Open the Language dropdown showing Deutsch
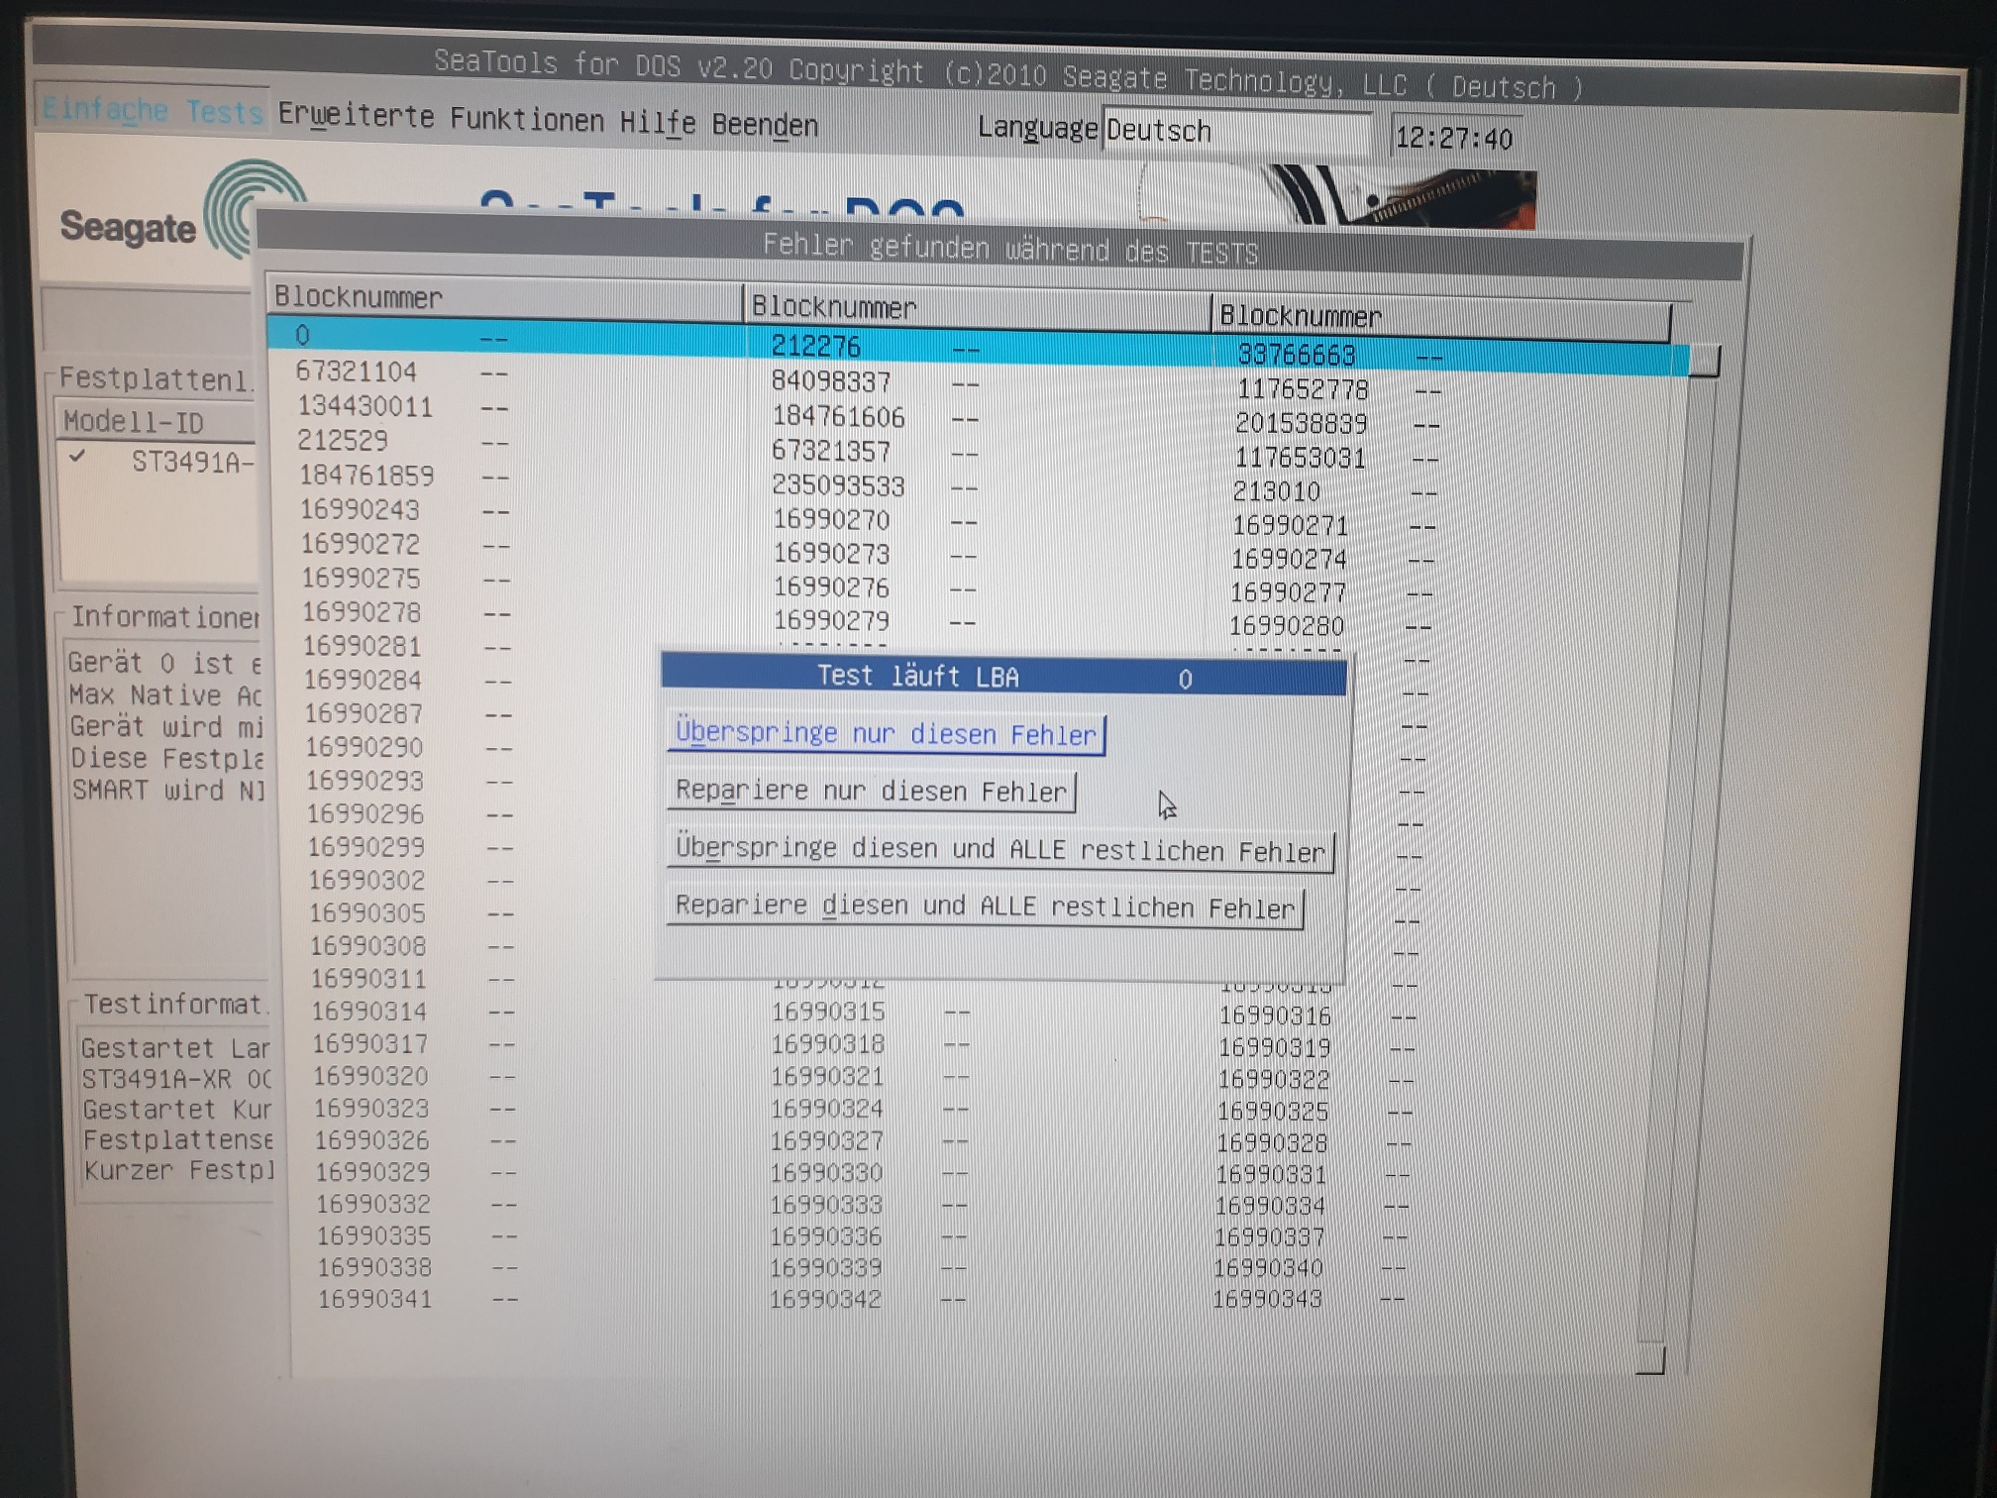The width and height of the screenshot is (1997, 1498). pos(1236,132)
